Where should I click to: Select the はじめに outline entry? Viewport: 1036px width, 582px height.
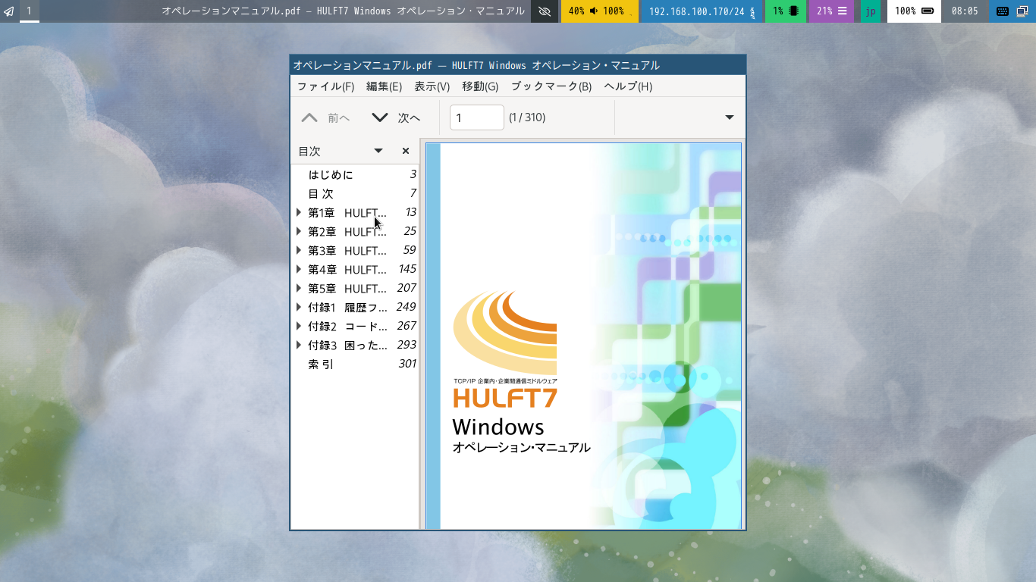tap(355, 174)
